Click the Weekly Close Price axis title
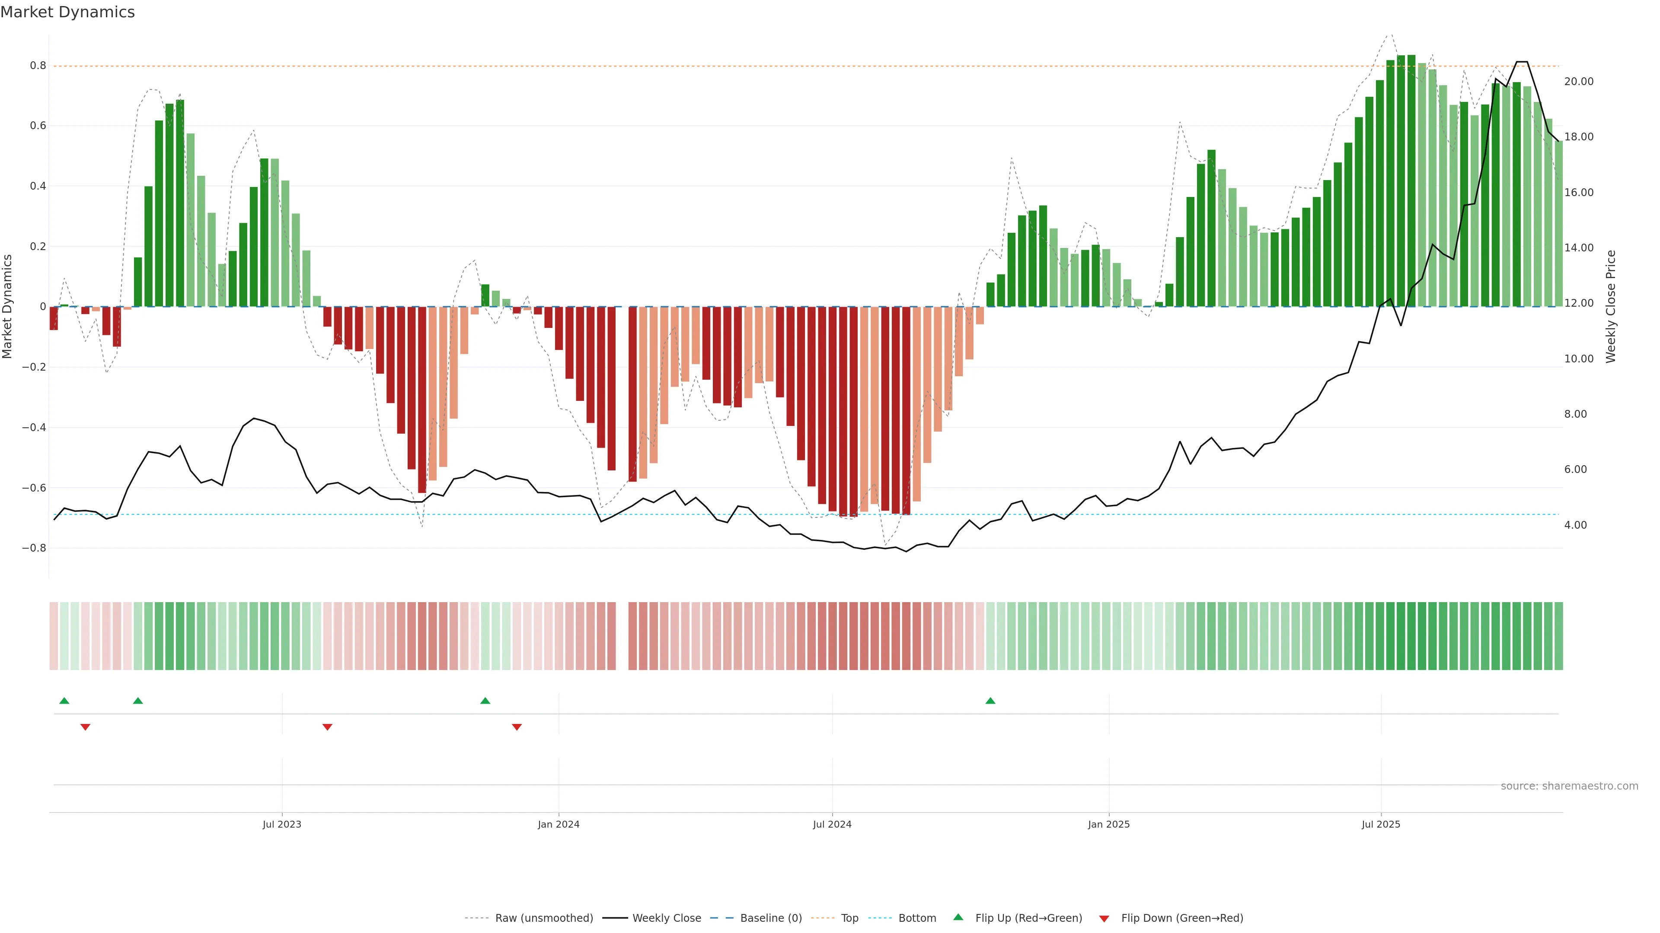This screenshot has height=933, width=1660. pos(1610,307)
